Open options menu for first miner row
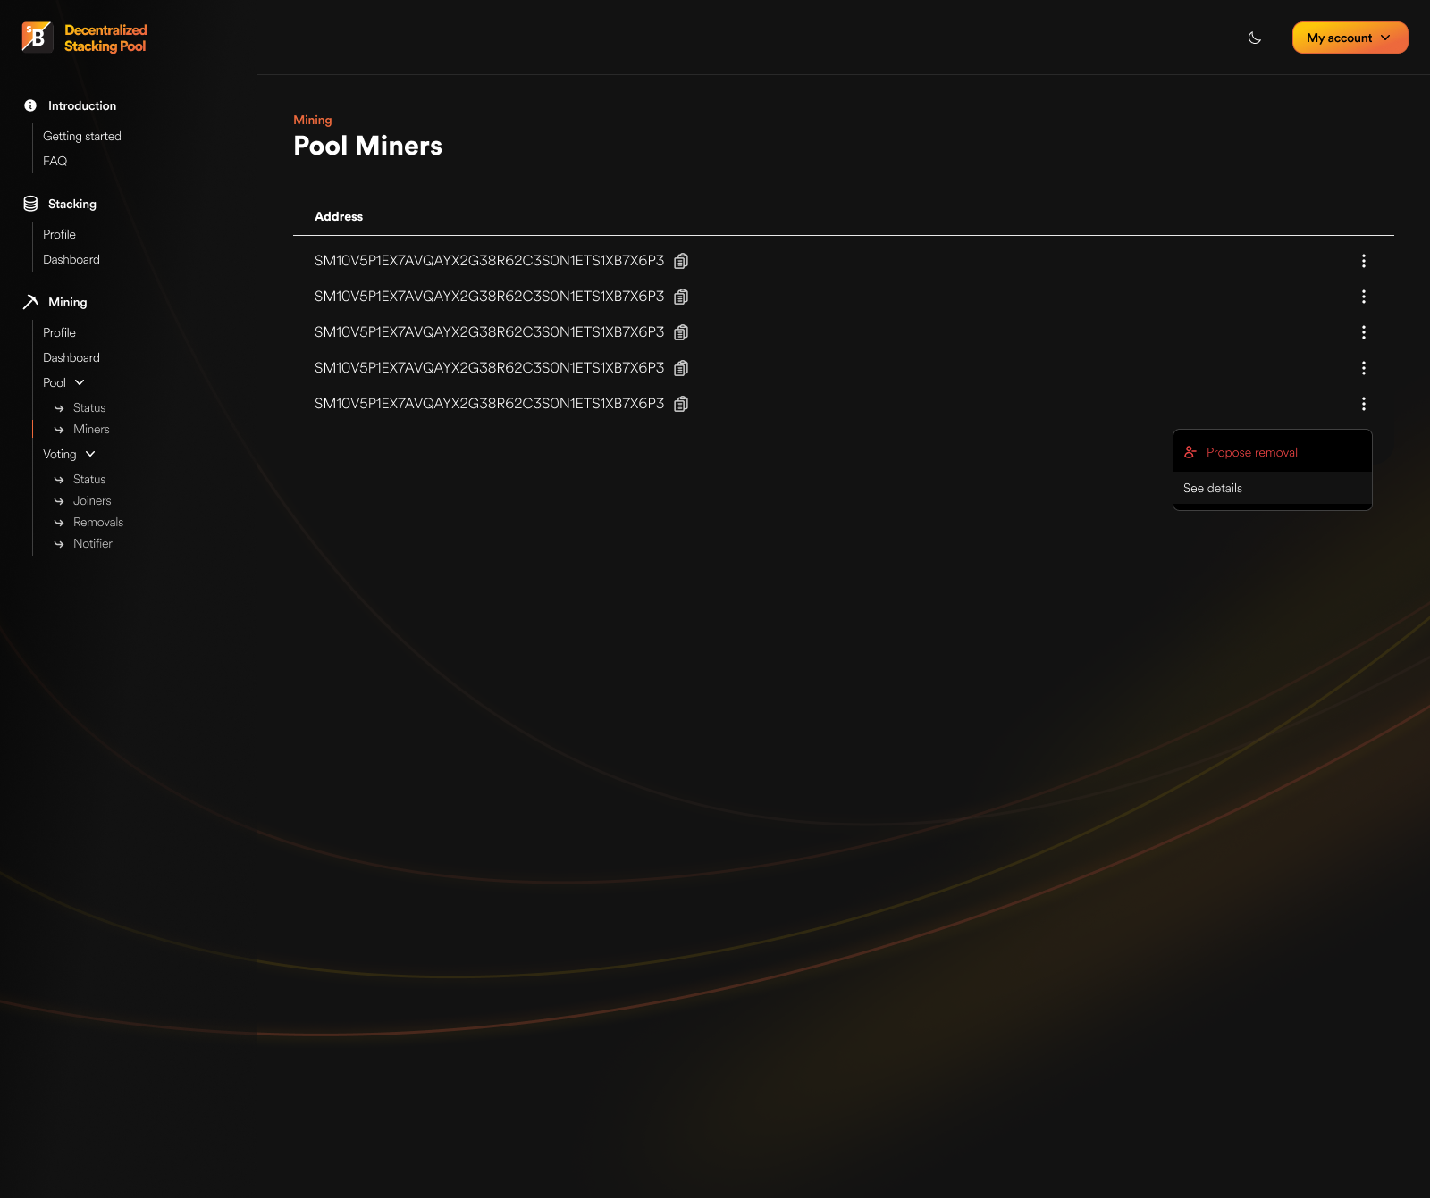This screenshot has width=1430, height=1198. click(x=1363, y=261)
